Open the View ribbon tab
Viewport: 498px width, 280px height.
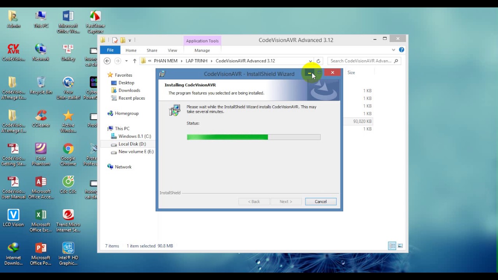172,50
